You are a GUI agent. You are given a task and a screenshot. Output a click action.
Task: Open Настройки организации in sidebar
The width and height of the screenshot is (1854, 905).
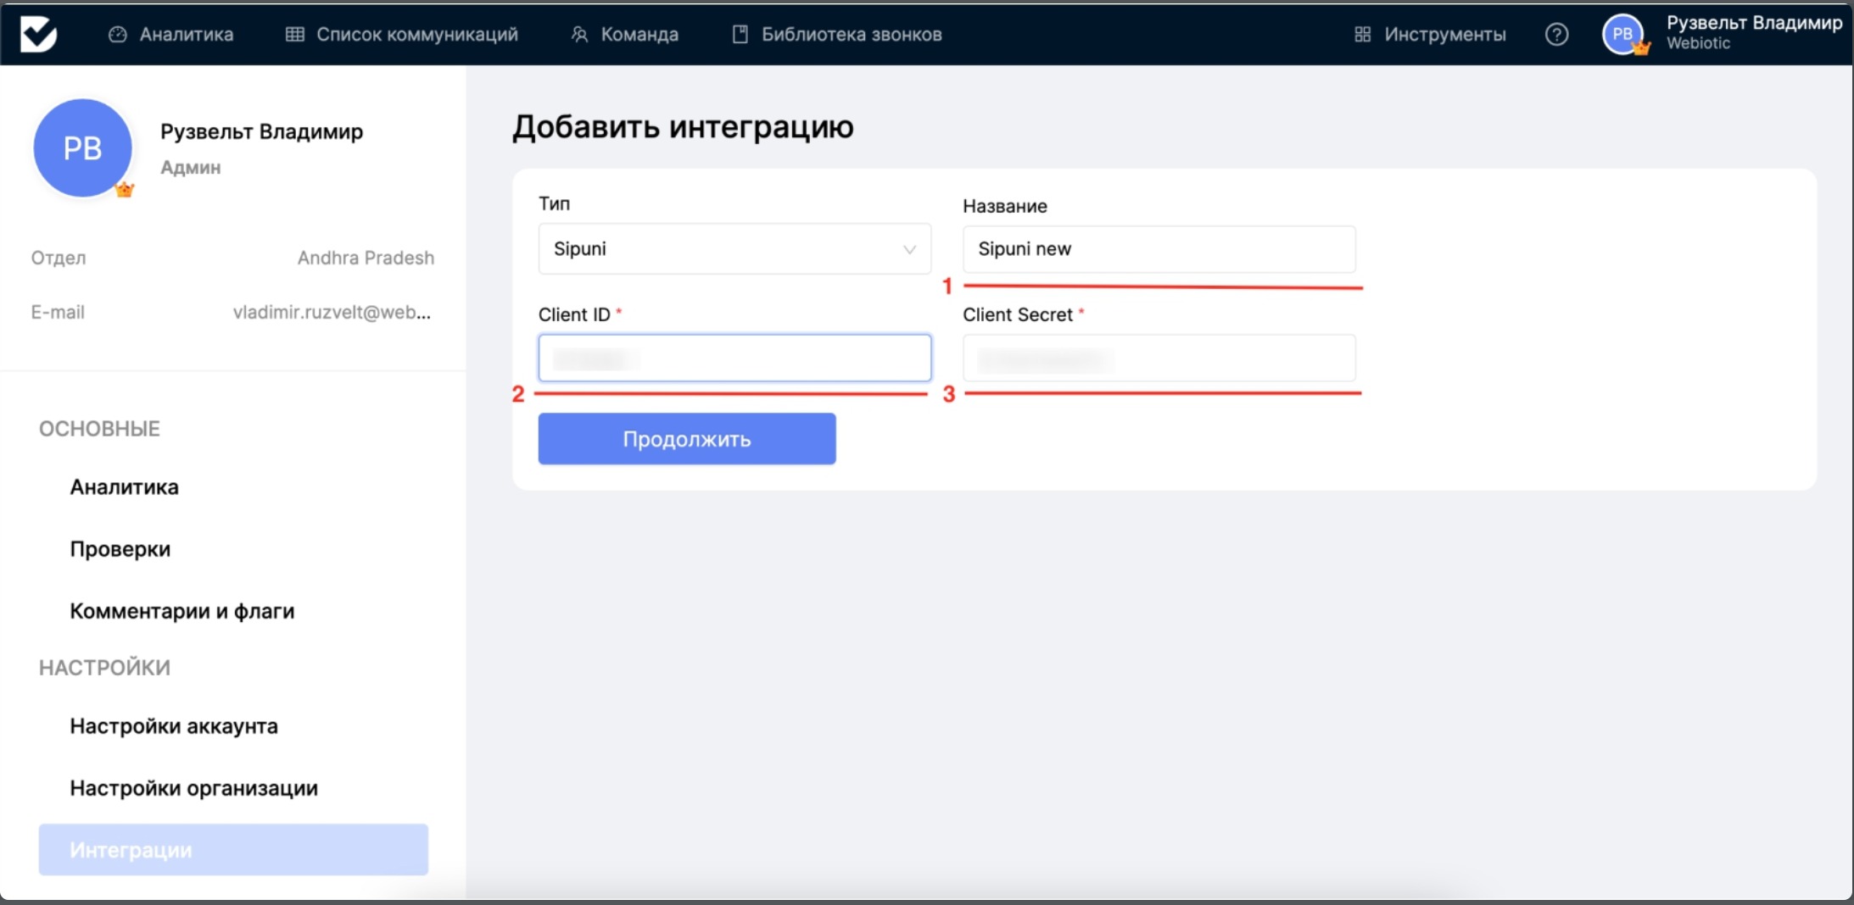pos(193,788)
